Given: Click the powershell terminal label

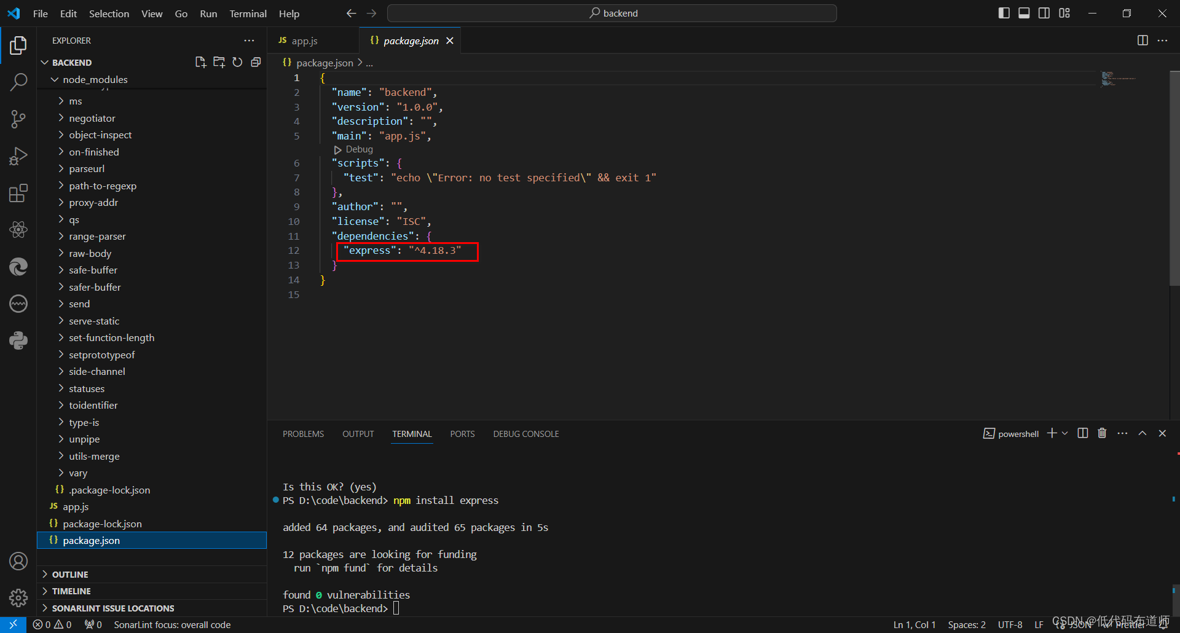Looking at the screenshot, I should [1011, 434].
